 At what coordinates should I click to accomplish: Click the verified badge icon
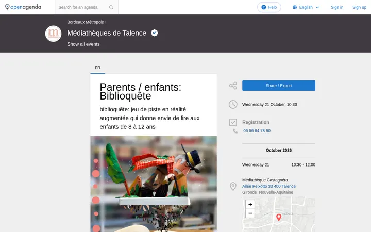click(x=155, y=33)
